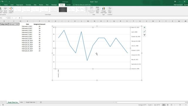Switch to Page Break Preview view

(x=172, y=105)
